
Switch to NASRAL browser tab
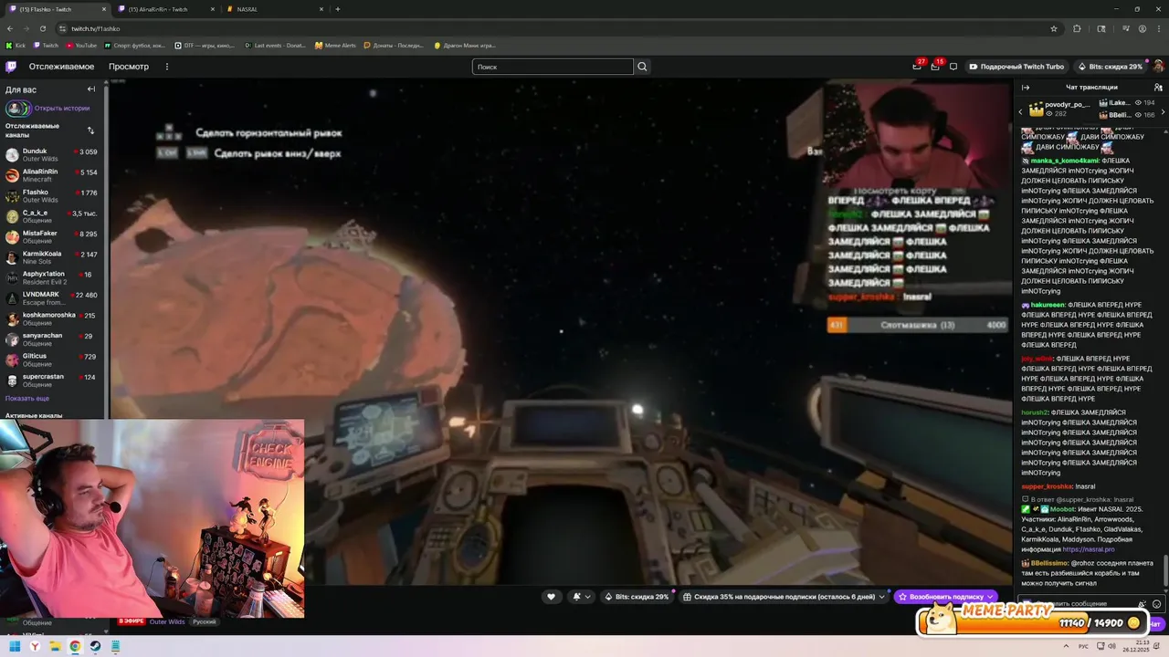[274, 9]
